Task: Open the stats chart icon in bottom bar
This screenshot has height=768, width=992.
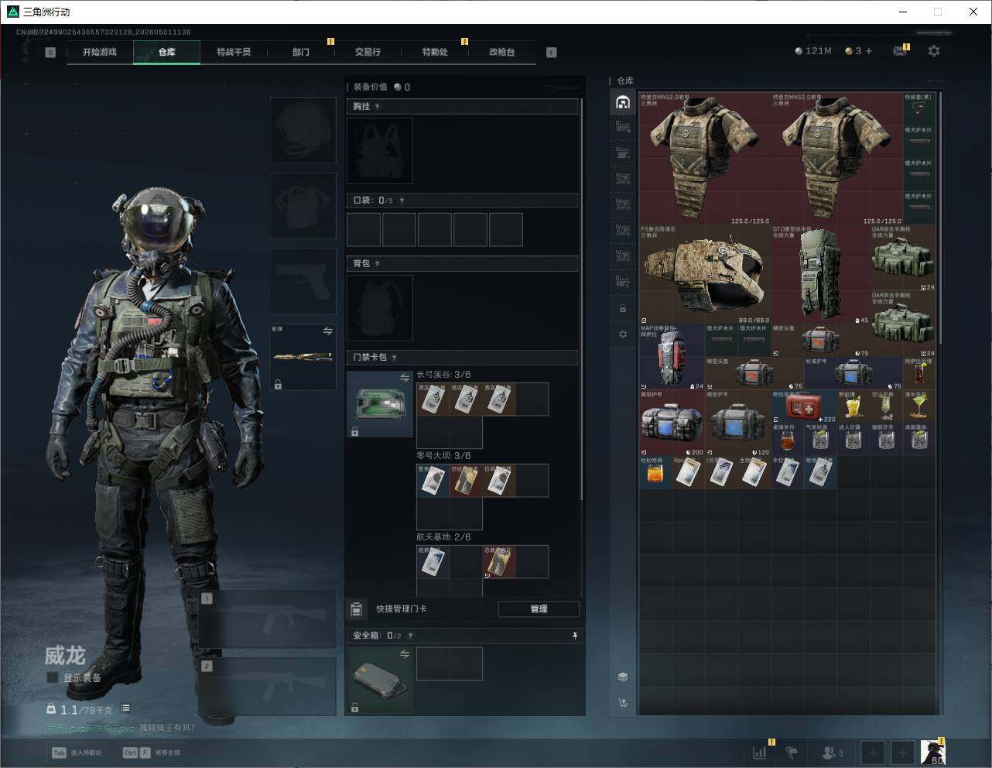Action: pos(760,753)
